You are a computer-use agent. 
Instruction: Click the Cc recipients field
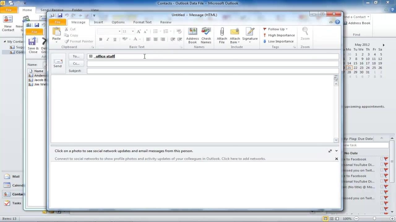[x=213, y=64]
